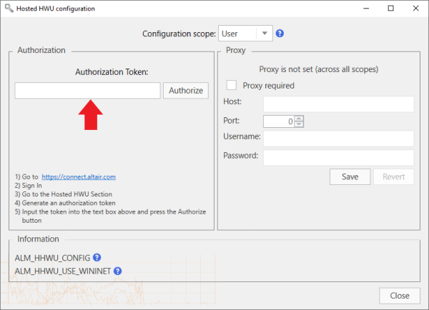Maximize the Hosted HWU configuration window

coord(391,9)
